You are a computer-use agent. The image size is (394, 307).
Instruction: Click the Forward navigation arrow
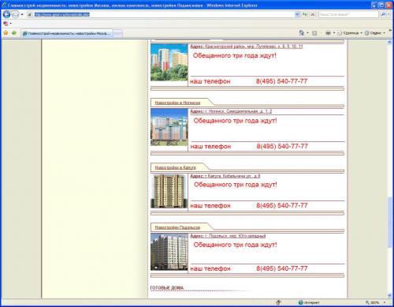(x=15, y=14)
